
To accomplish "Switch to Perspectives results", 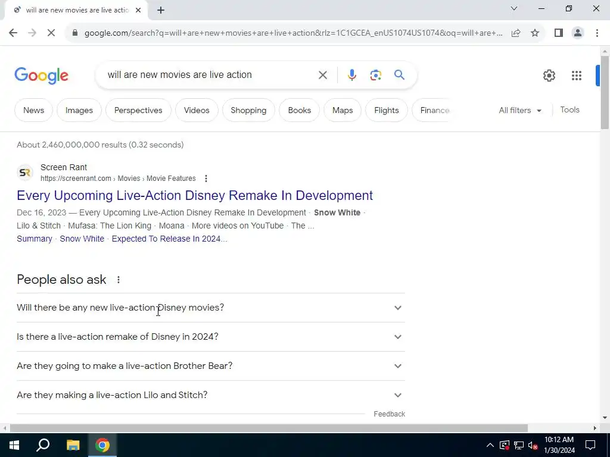I will [138, 110].
